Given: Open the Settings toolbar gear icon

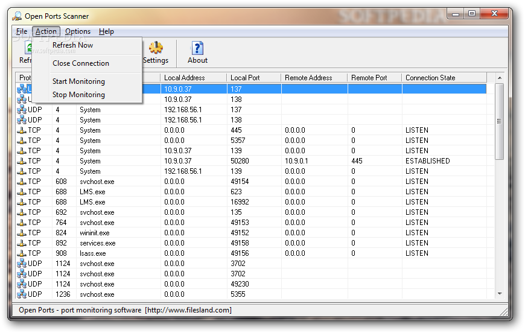Looking at the screenshot, I should [x=156, y=48].
